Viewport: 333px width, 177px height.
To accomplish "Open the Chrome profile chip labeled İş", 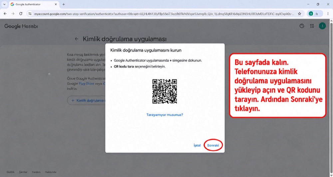I will (315, 14).
